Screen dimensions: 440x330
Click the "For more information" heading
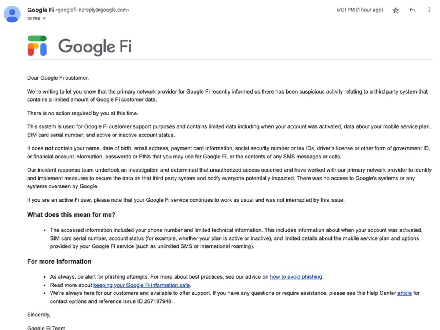tap(59, 261)
